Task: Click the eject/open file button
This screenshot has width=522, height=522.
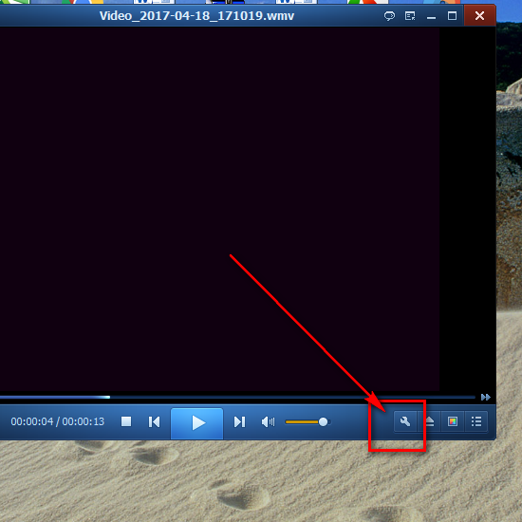Action: point(429,421)
